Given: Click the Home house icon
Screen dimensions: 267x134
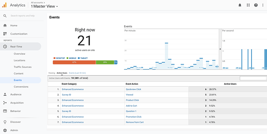Looking at the screenshot, I should click(5, 26).
